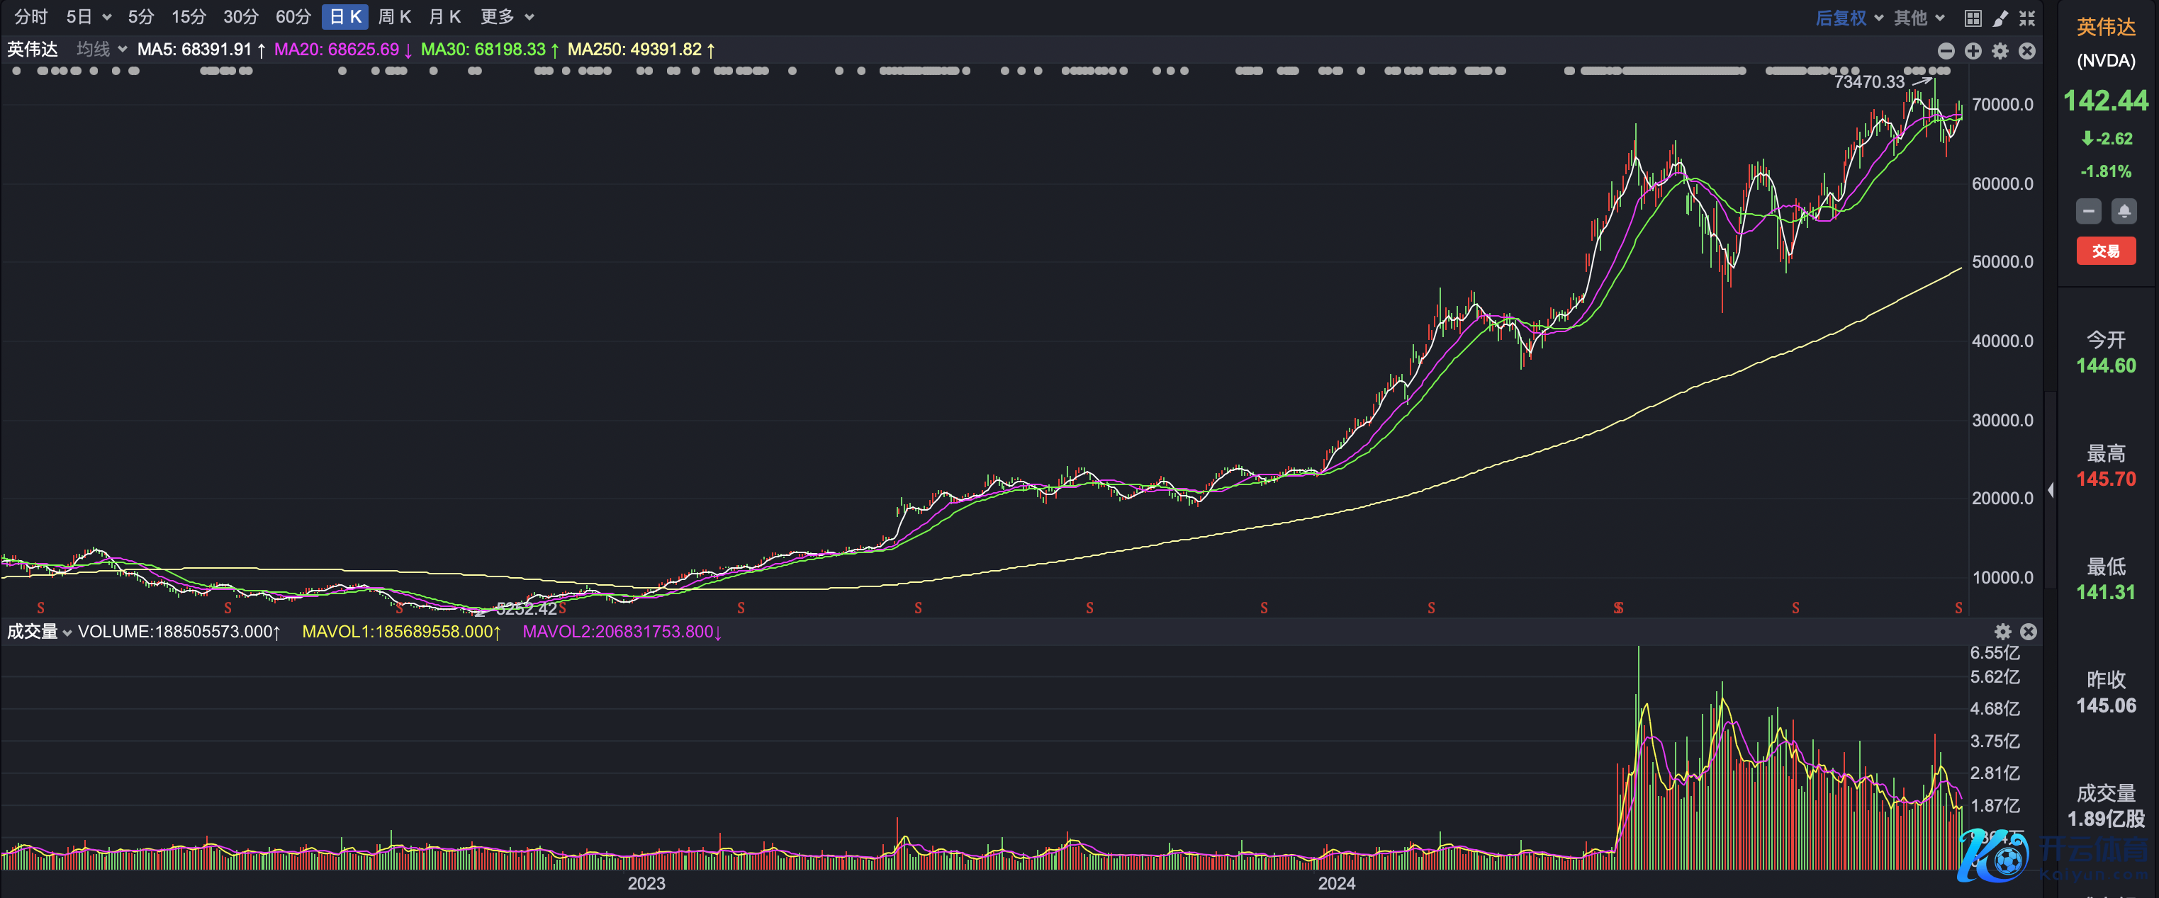
Task: Close the volume indicator panel
Action: point(2029,632)
